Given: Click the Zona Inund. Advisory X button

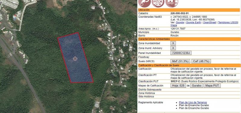Looking at the screenshot, I should pos(173,48).
